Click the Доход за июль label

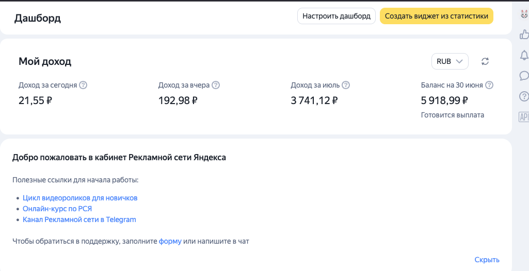click(x=315, y=85)
